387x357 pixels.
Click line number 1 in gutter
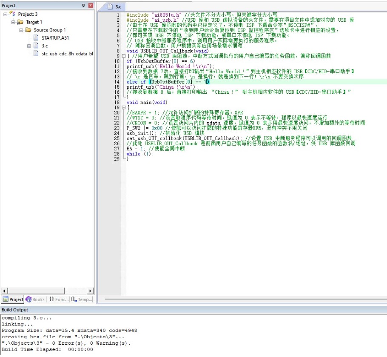tap(118, 15)
